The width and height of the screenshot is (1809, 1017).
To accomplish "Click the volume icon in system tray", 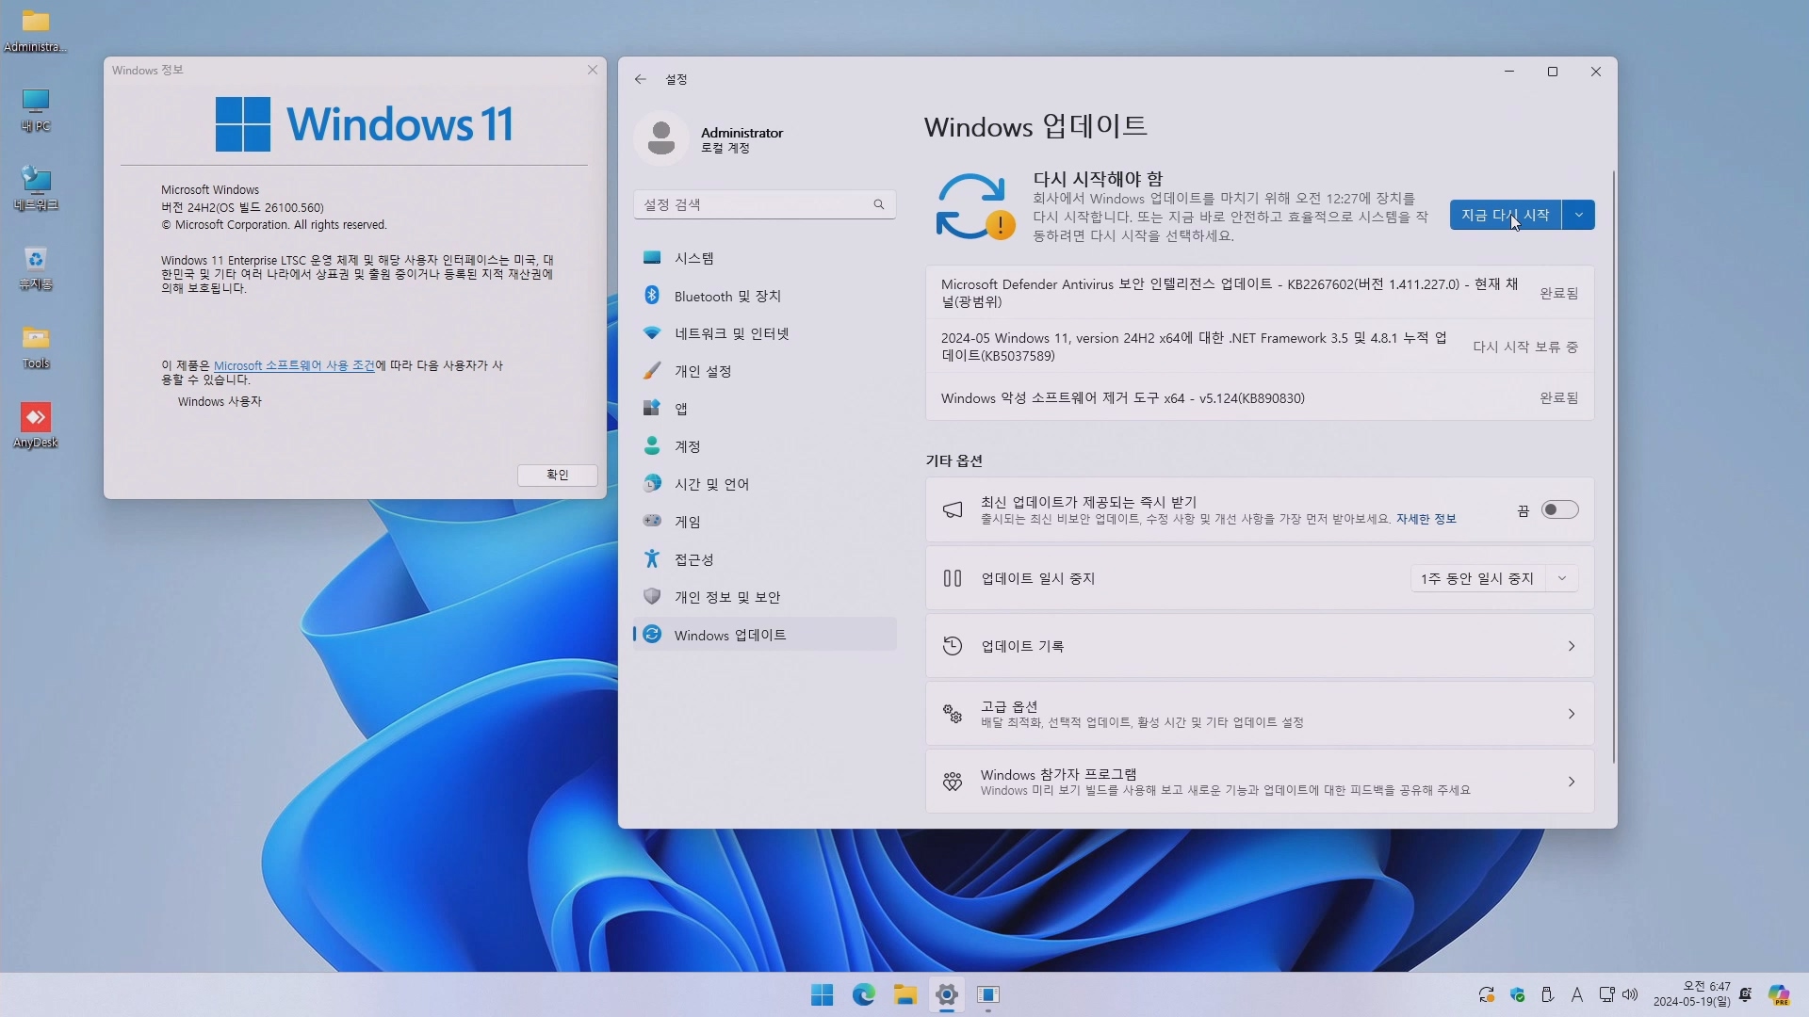I will (1631, 994).
